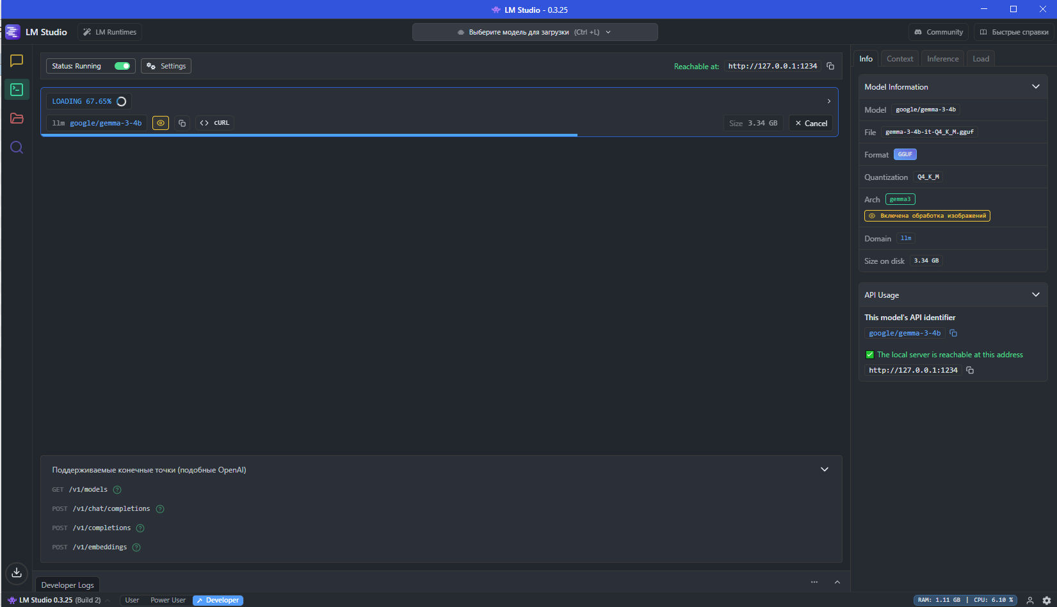Click the google/gemma-3-4b API identifier text
This screenshot has width=1057, height=607.
[905, 333]
